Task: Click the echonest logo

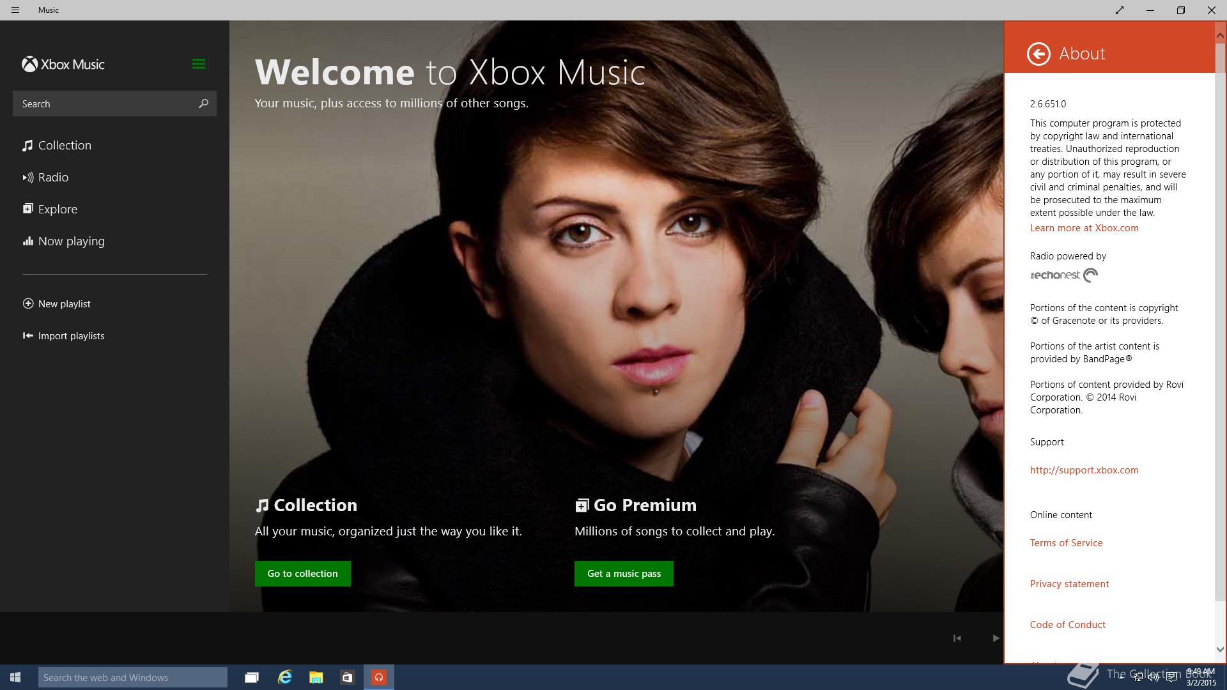Action: pos(1063,275)
